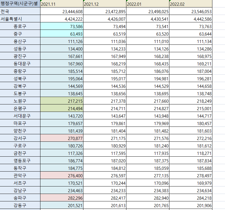Click the cell with value 23,546,053
Screen dimensions: 225x210
pyautogui.click(x=191, y=11)
